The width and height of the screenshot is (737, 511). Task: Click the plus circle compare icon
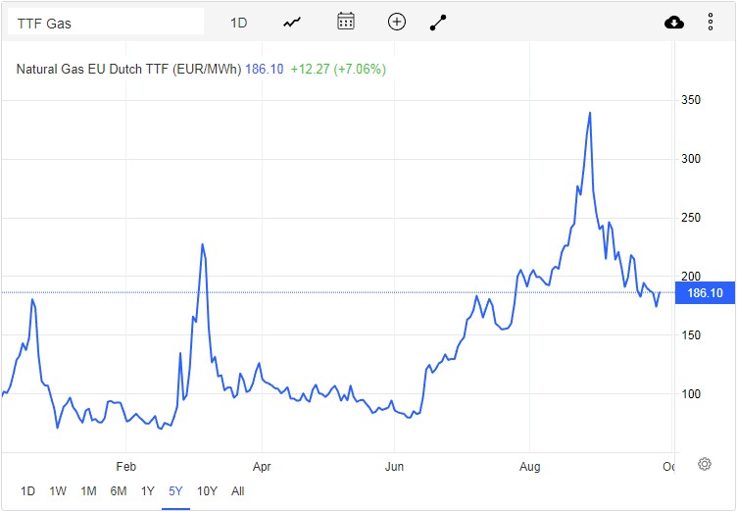[x=396, y=22]
